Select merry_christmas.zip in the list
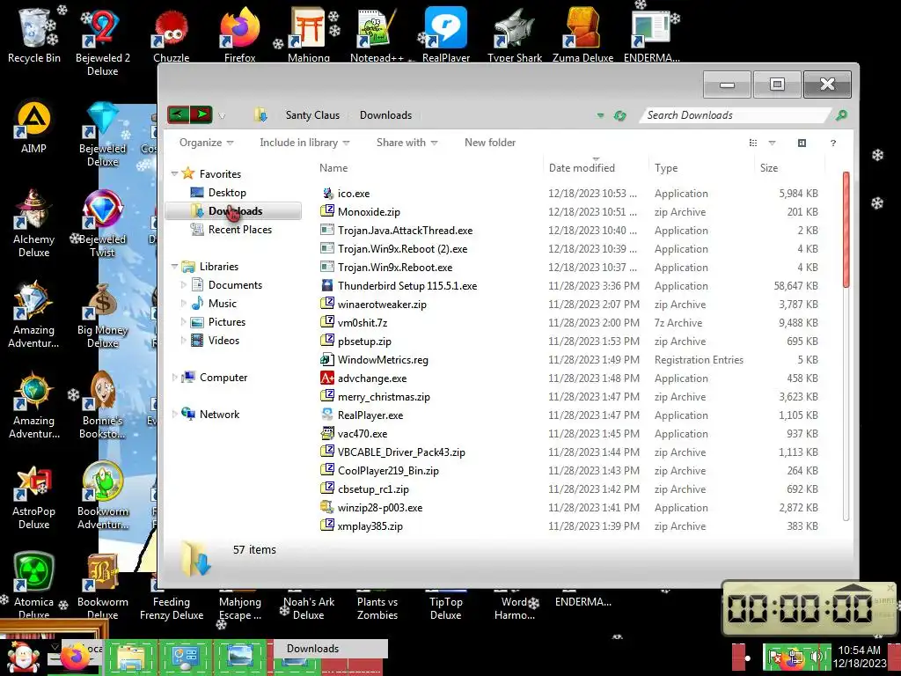The width and height of the screenshot is (901, 676). point(384,397)
